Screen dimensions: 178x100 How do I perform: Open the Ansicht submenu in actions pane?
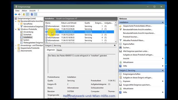163,59
